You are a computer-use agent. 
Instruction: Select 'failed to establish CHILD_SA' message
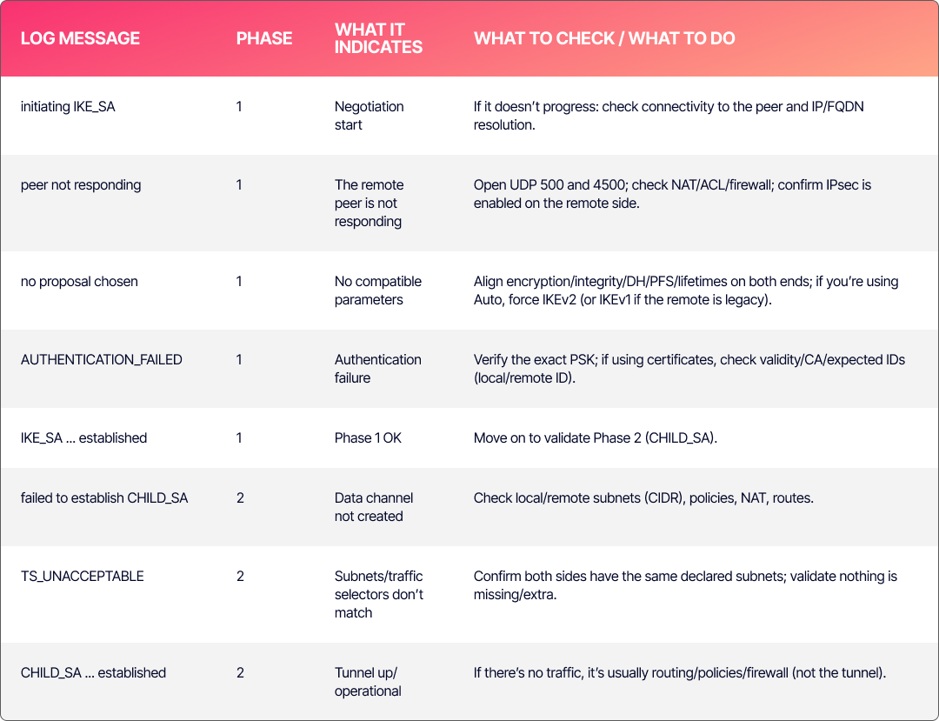[104, 498]
